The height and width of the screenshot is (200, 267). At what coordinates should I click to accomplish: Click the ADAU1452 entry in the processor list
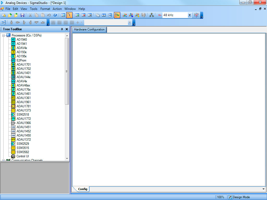23,131
